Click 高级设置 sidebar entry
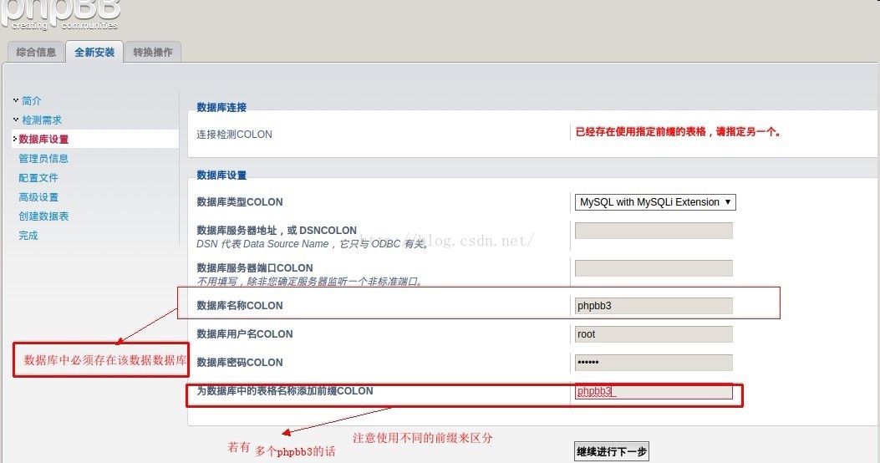880x463 pixels. pos(38,197)
